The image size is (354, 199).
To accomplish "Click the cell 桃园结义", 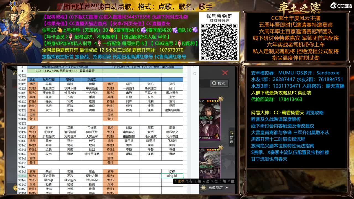I will [x=172, y=132].
